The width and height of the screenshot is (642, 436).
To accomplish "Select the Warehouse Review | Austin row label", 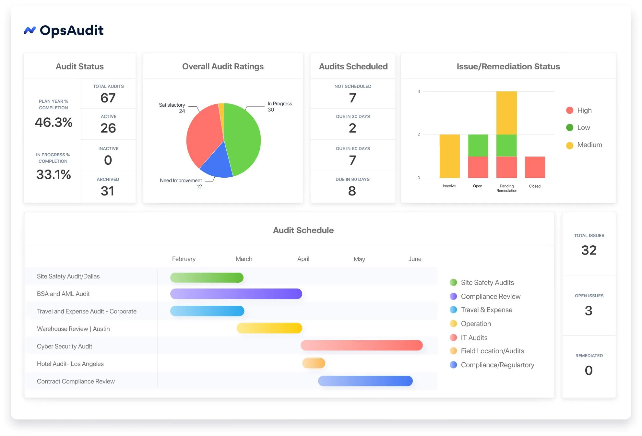I will (73, 329).
